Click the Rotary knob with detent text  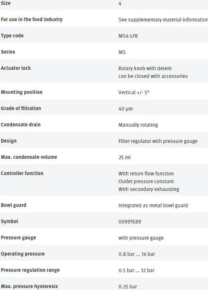(x=145, y=68)
